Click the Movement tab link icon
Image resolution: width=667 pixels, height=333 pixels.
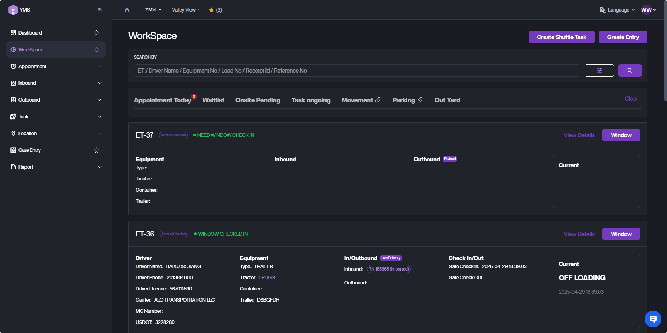(x=378, y=100)
